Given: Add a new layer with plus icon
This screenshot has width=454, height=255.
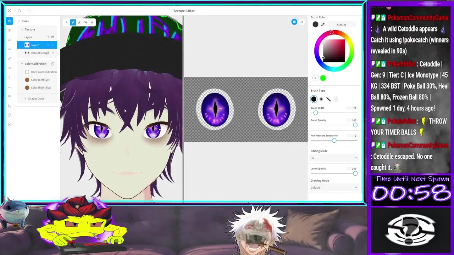Looking at the screenshot, I should tap(48, 37).
